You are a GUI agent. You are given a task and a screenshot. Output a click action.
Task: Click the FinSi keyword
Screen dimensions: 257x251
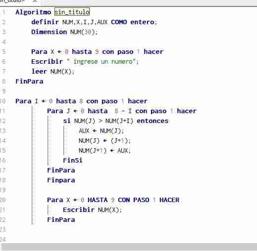[x=73, y=160]
